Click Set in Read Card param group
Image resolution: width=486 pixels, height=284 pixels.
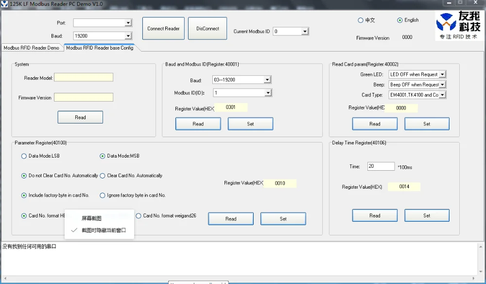tap(427, 124)
